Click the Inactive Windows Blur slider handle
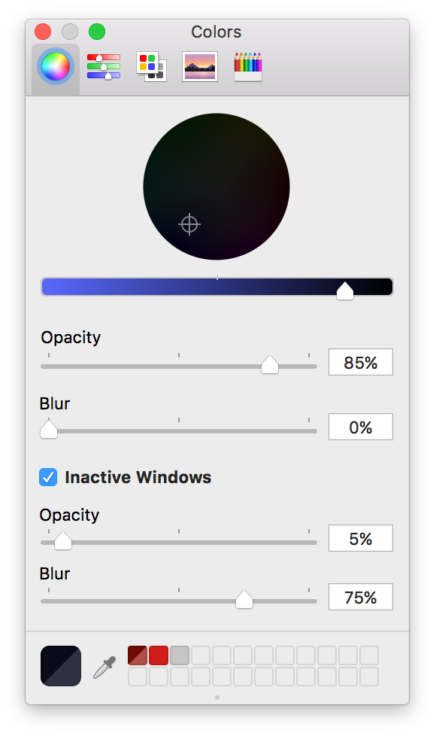This screenshot has height=736, width=436. 244,599
